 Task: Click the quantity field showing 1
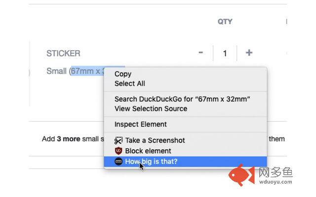[x=225, y=53]
